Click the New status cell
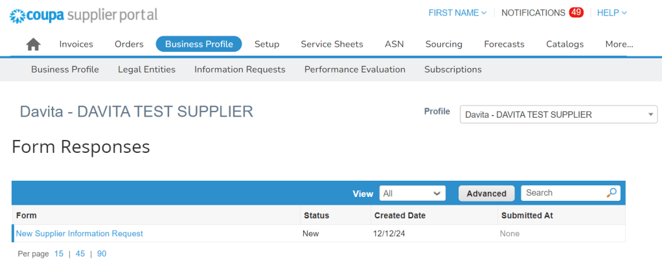 click(x=311, y=233)
